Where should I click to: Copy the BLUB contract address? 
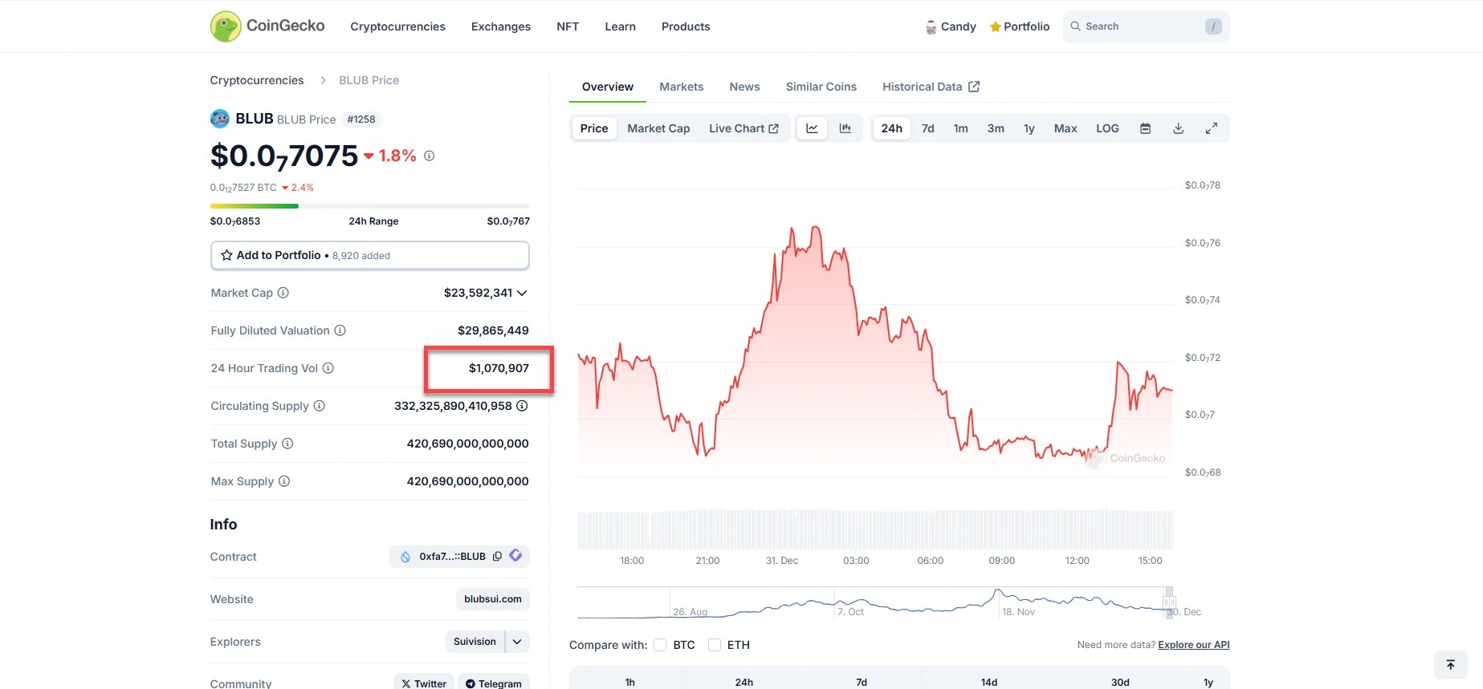[x=497, y=557]
